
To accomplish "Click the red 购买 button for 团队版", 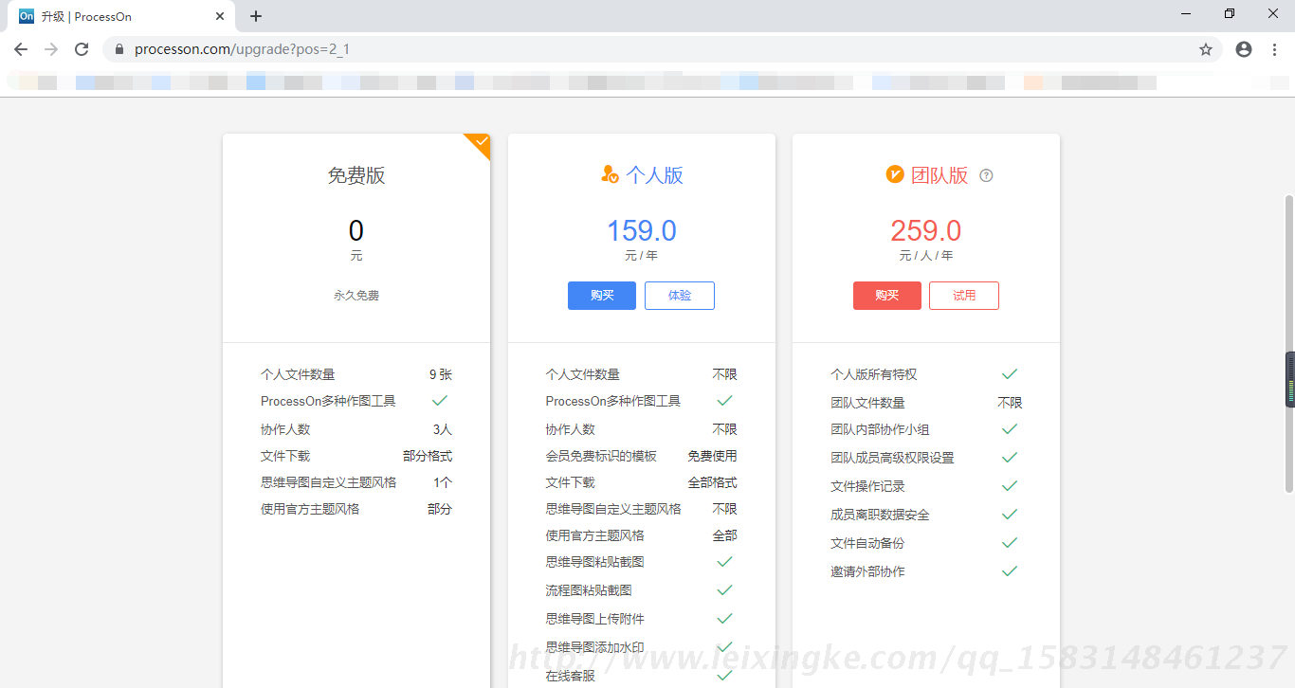I will click(x=887, y=296).
